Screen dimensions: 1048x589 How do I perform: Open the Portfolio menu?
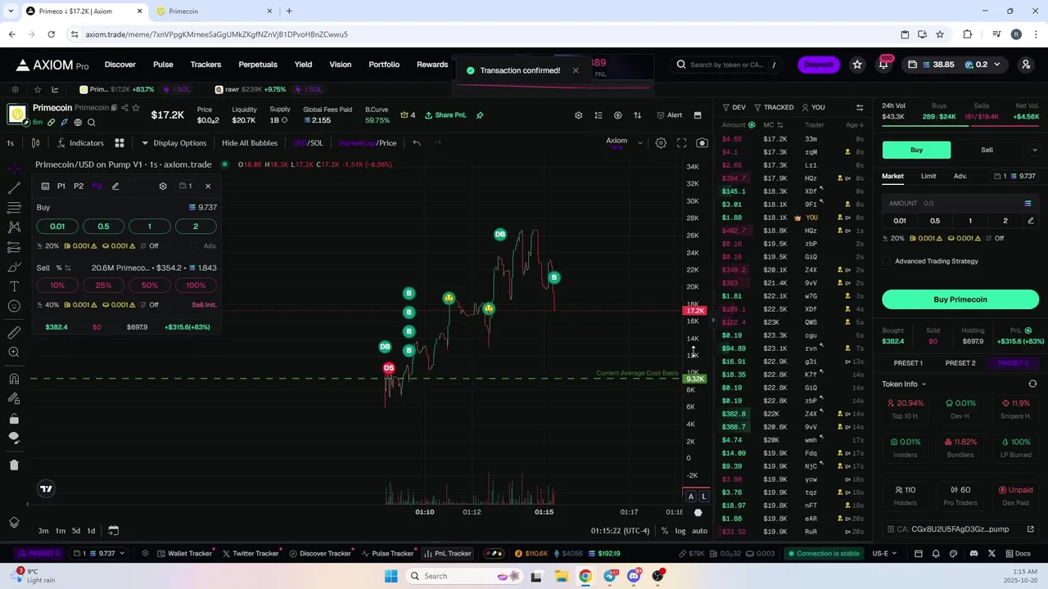coord(384,65)
